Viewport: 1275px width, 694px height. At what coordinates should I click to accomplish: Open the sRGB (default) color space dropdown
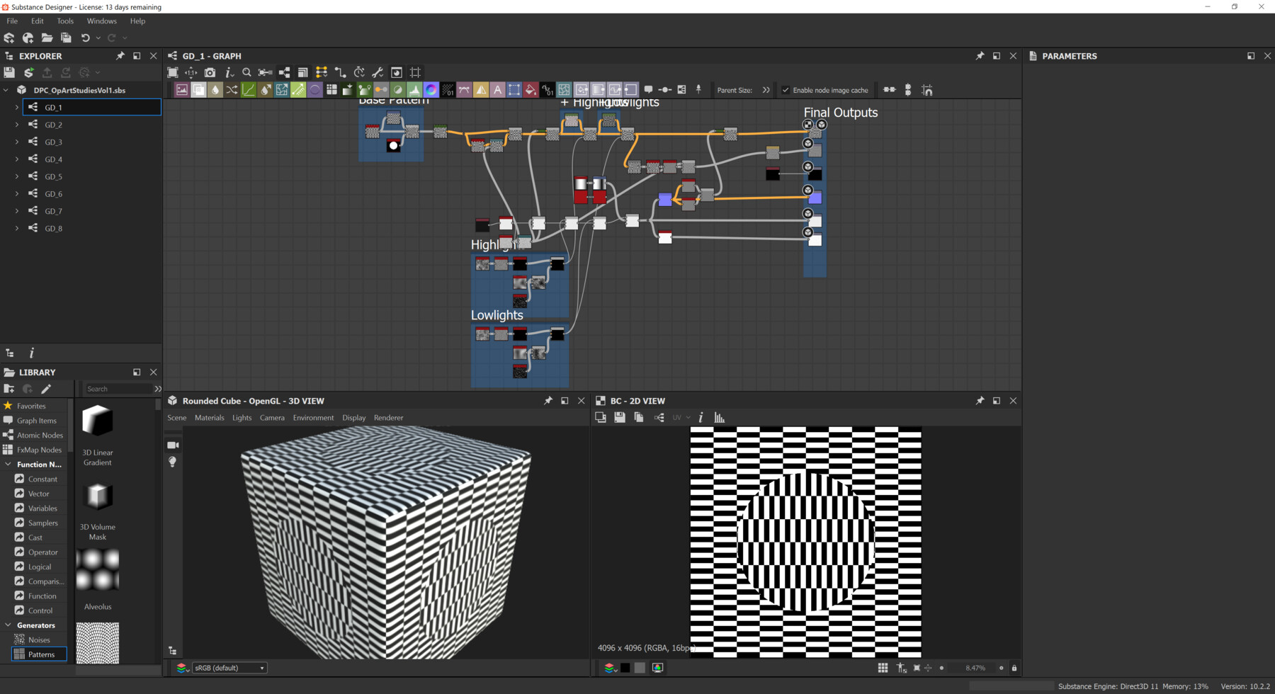point(229,668)
